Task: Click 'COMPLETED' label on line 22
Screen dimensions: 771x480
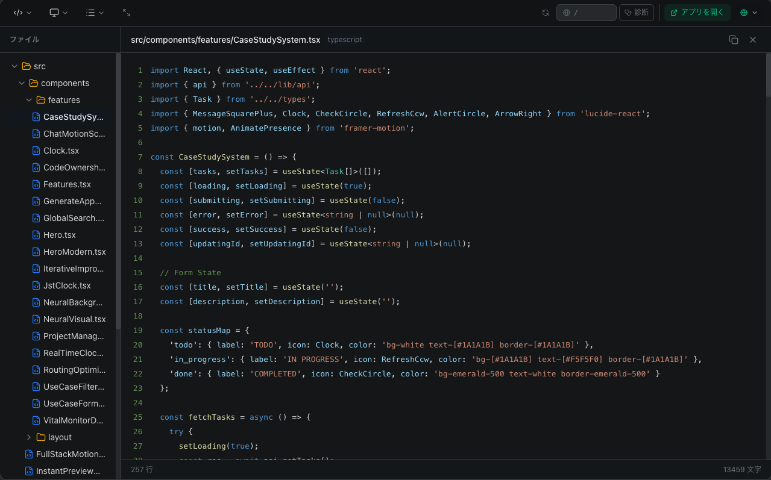Action: coord(277,374)
